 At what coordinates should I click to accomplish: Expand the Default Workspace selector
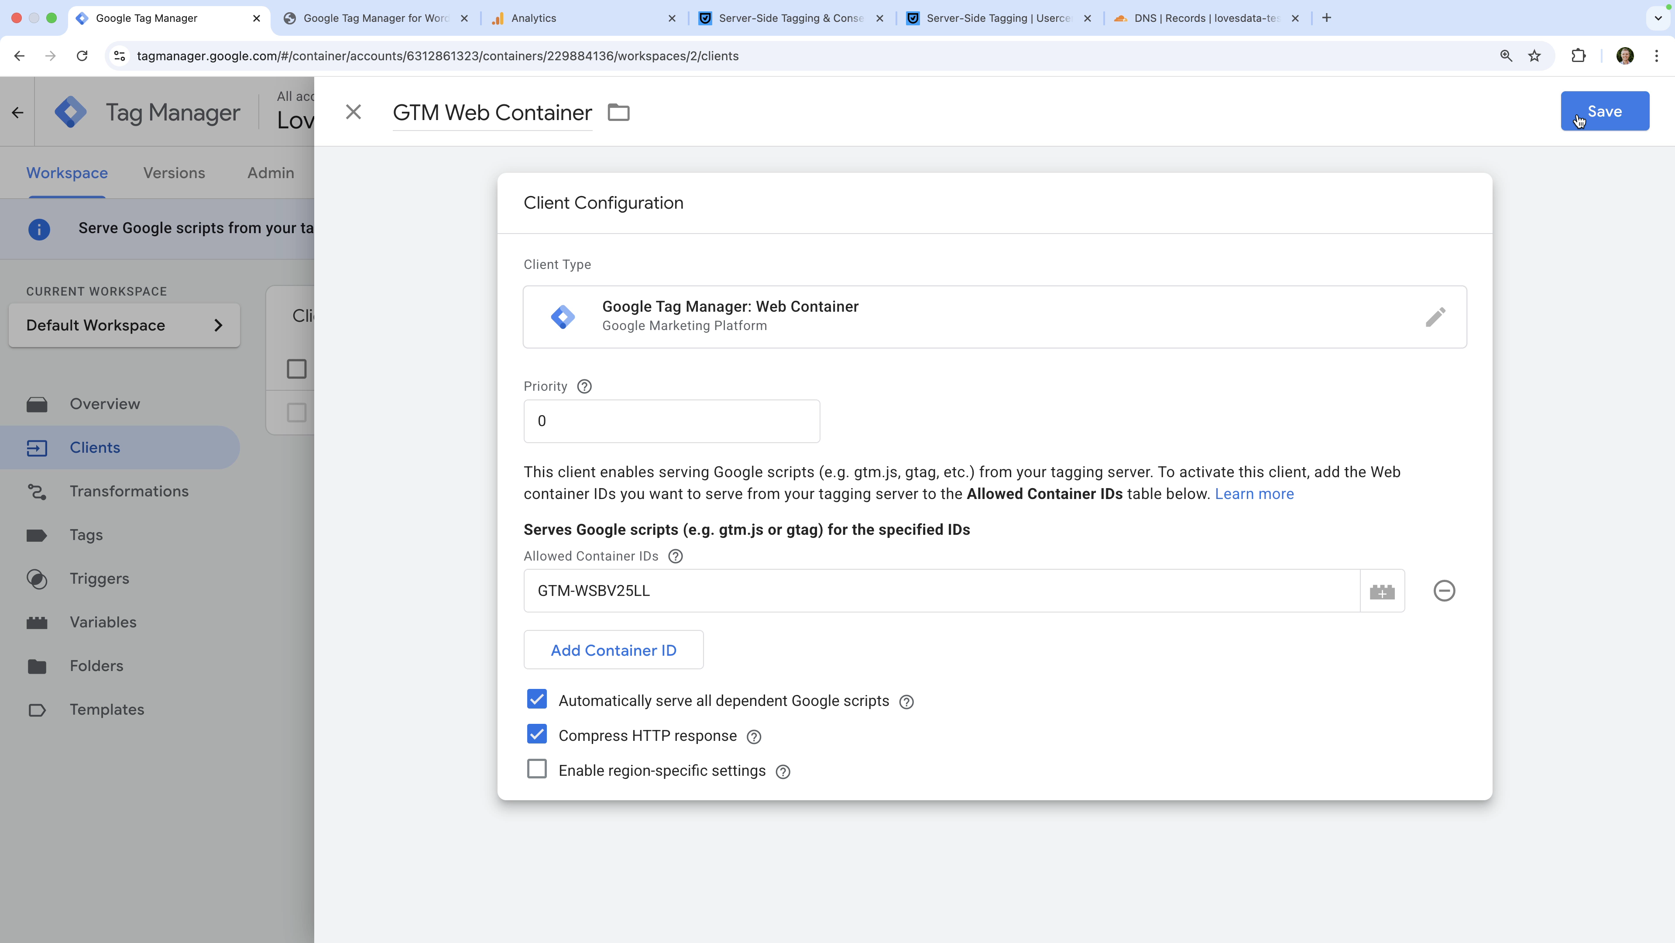click(124, 325)
